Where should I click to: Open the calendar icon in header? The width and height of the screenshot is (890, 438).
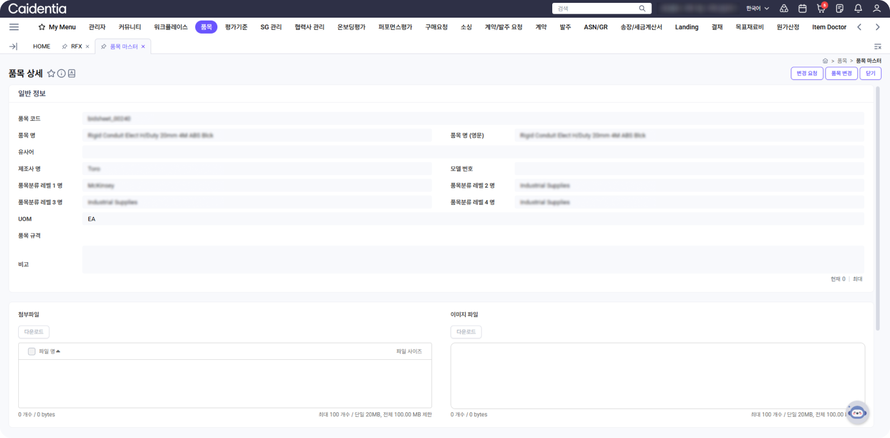point(802,9)
